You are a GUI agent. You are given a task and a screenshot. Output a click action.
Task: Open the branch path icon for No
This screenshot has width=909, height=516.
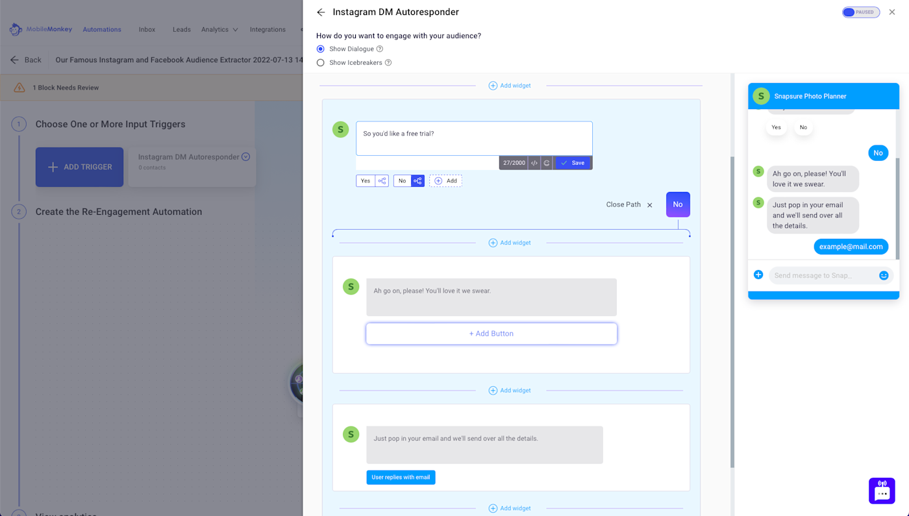pyautogui.click(x=417, y=181)
